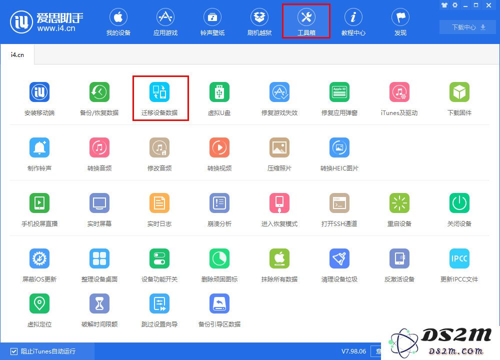Launch 转换视频 tool
This screenshot has height=360, width=500.
point(219,147)
